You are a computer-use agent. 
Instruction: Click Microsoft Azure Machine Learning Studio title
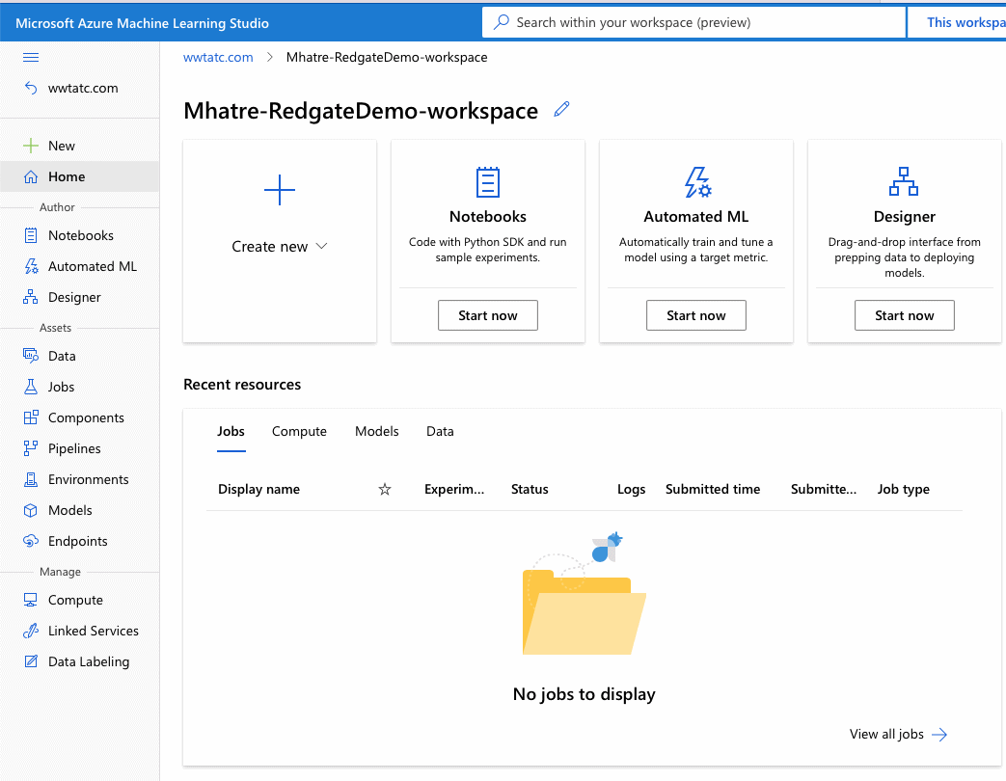click(143, 23)
